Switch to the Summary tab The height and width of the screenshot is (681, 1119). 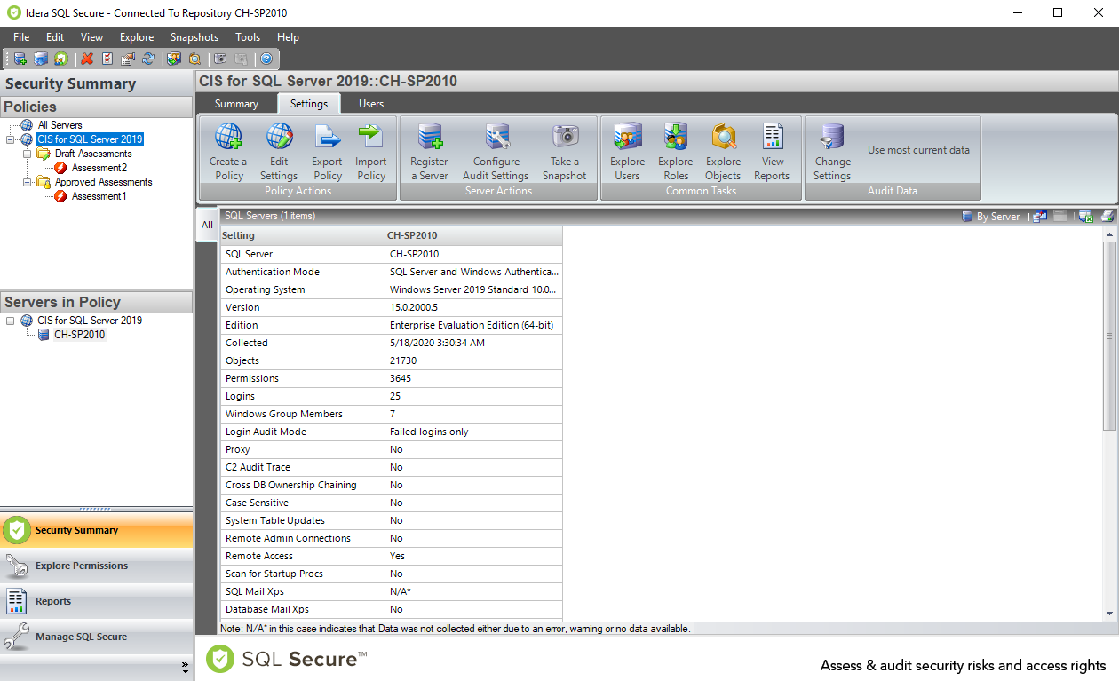tap(236, 104)
